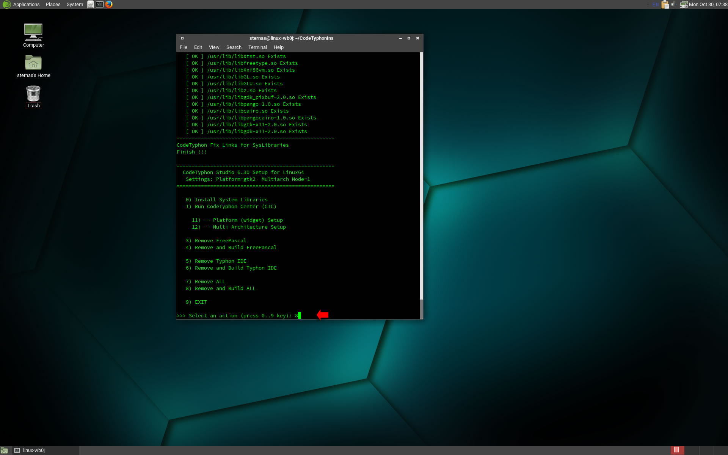728x455 pixels.
Task: Open the terminal File menu
Action: (184, 47)
